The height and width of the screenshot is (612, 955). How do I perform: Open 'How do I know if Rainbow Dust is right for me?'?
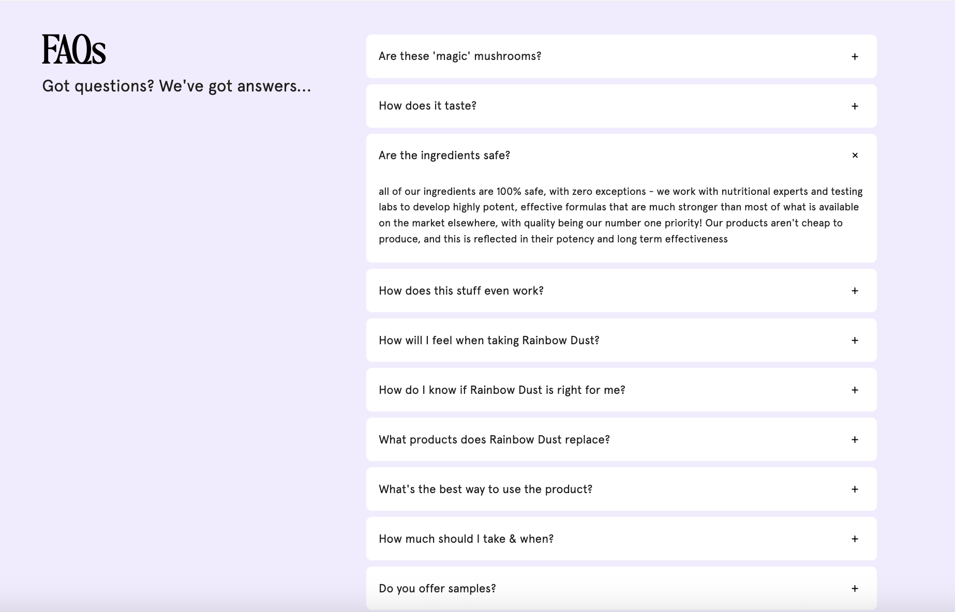[502, 390]
